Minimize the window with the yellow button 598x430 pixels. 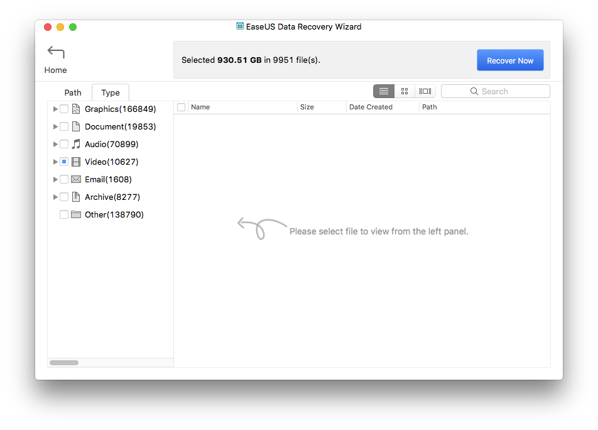click(60, 27)
